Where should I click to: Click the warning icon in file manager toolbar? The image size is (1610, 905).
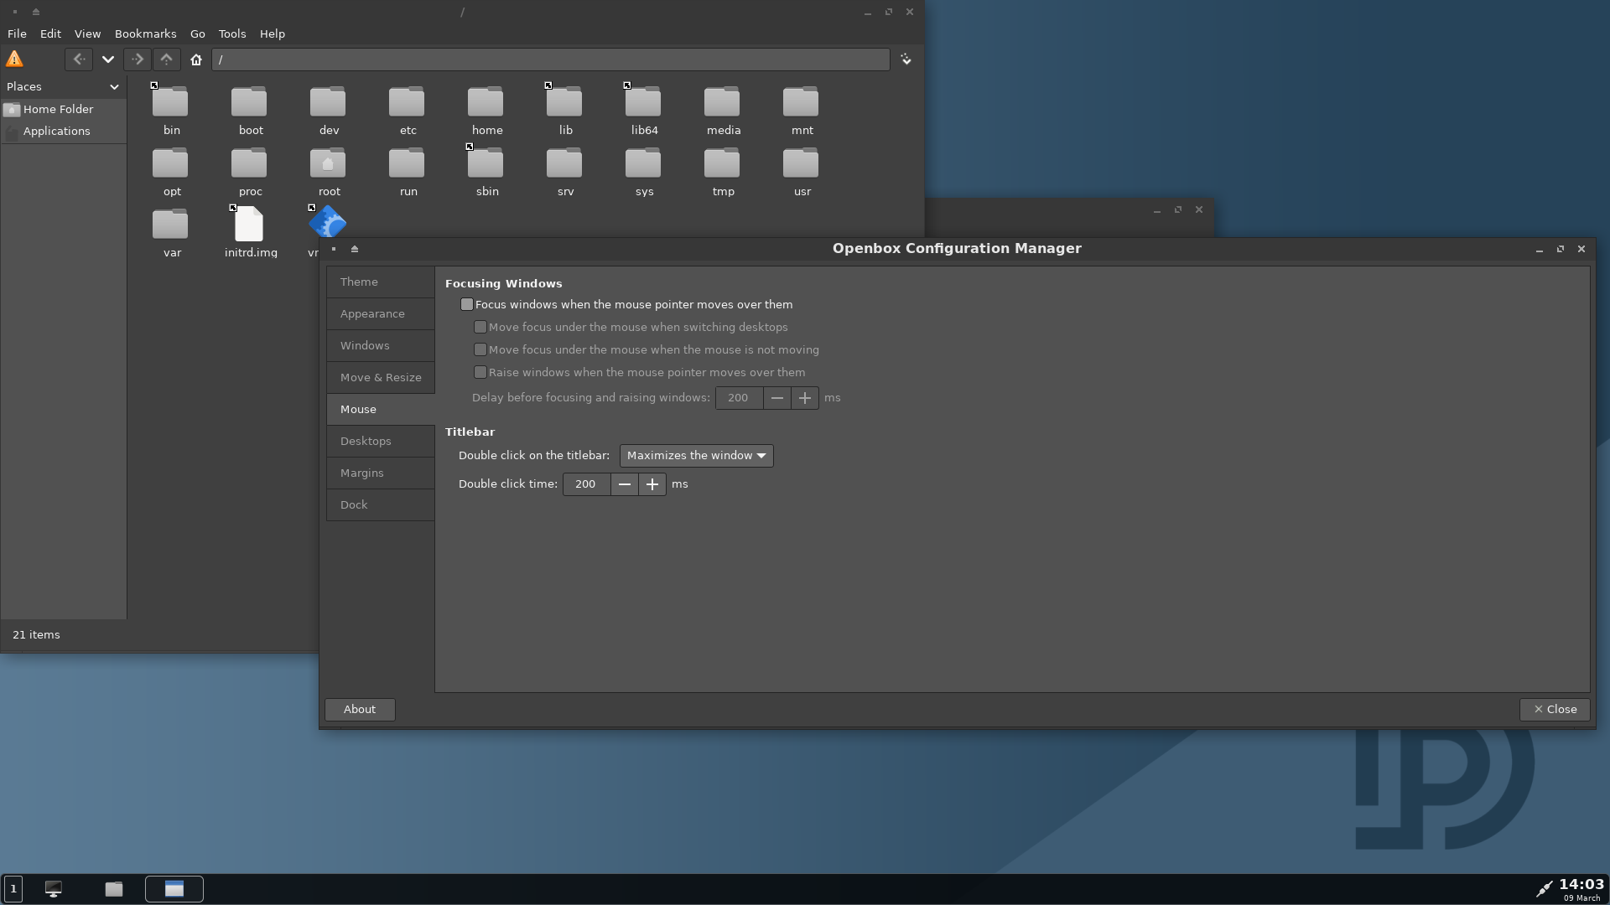click(14, 59)
